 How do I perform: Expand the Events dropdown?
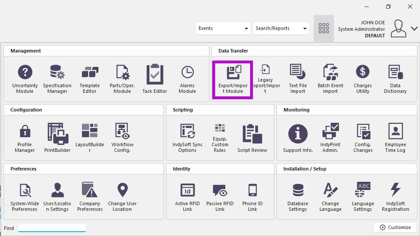pyautogui.click(x=223, y=29)
